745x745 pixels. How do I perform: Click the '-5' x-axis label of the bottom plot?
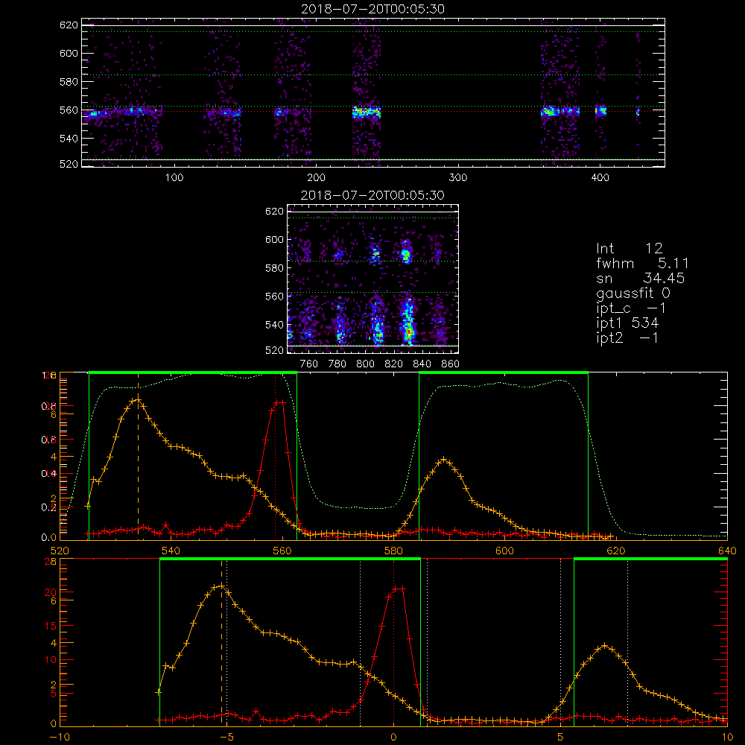(226, 738)
